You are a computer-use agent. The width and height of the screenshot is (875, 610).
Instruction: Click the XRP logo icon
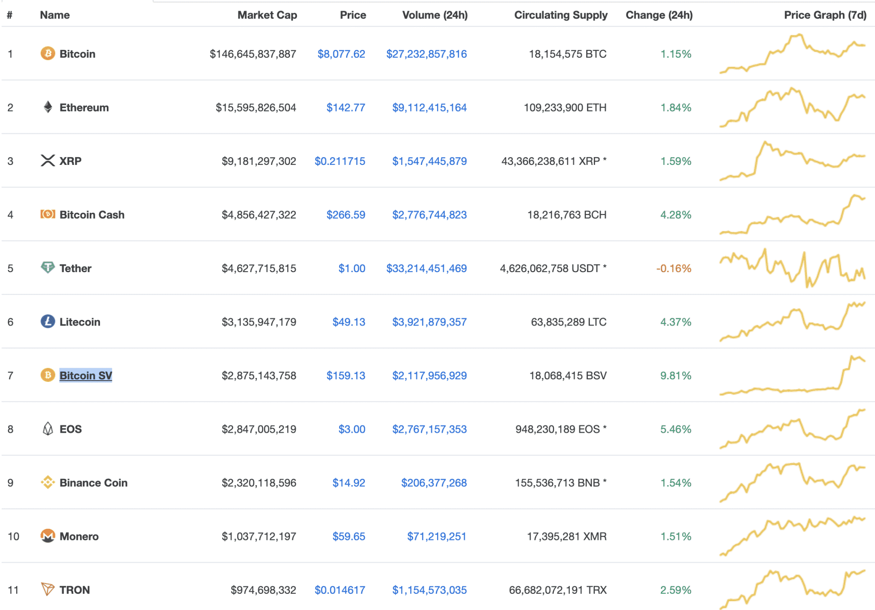pos(47,161)
